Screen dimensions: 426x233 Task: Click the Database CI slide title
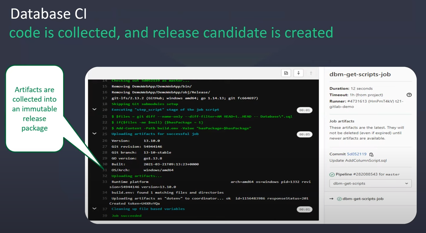[x=49, y=14]
